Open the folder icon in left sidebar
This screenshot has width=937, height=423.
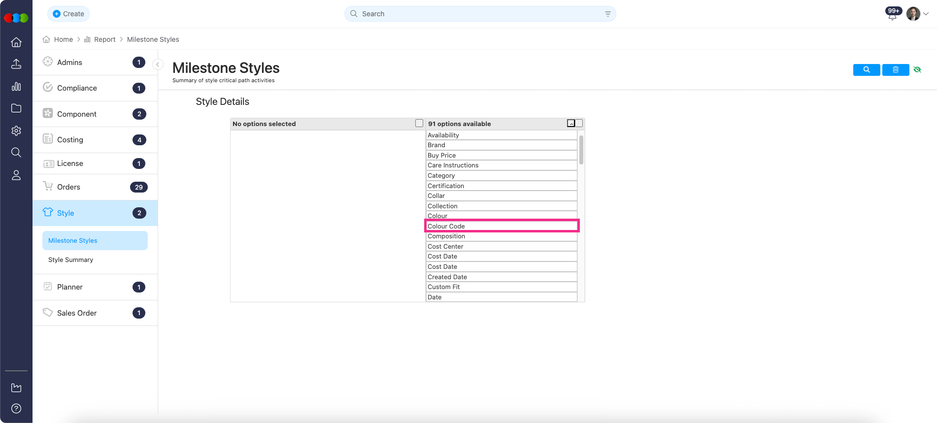[x=16, y=108]
